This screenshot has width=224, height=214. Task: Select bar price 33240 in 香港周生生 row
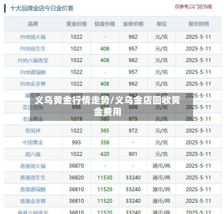tap(133, 178)
